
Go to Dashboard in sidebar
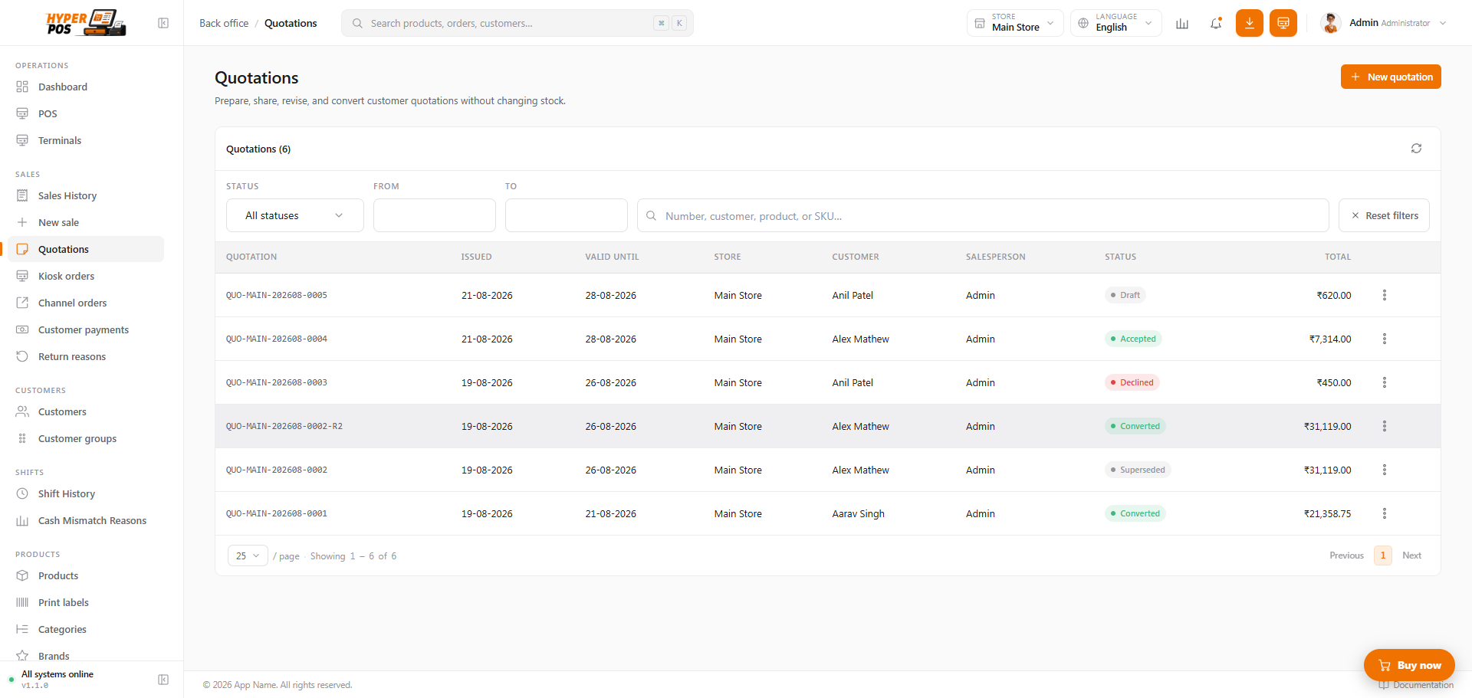point(86,87)
